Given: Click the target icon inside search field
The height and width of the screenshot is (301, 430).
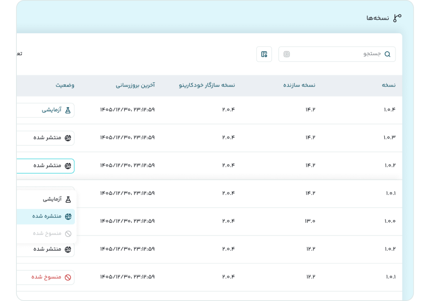Looking at the screenshot, I should tap(286, 54).
